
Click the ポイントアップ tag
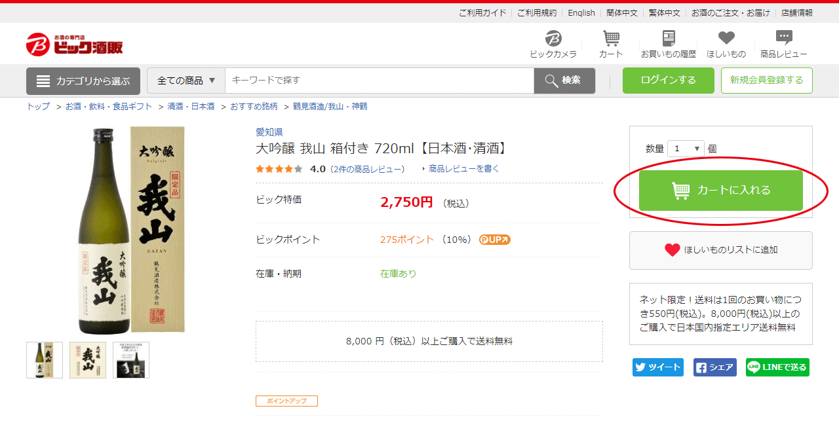286,401
